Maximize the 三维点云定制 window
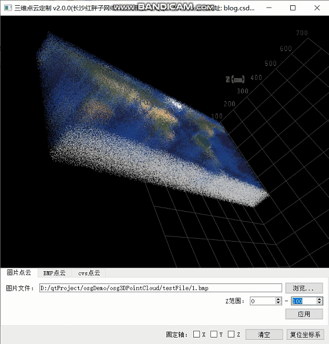329x344 pixels. (x=293, y=8)
